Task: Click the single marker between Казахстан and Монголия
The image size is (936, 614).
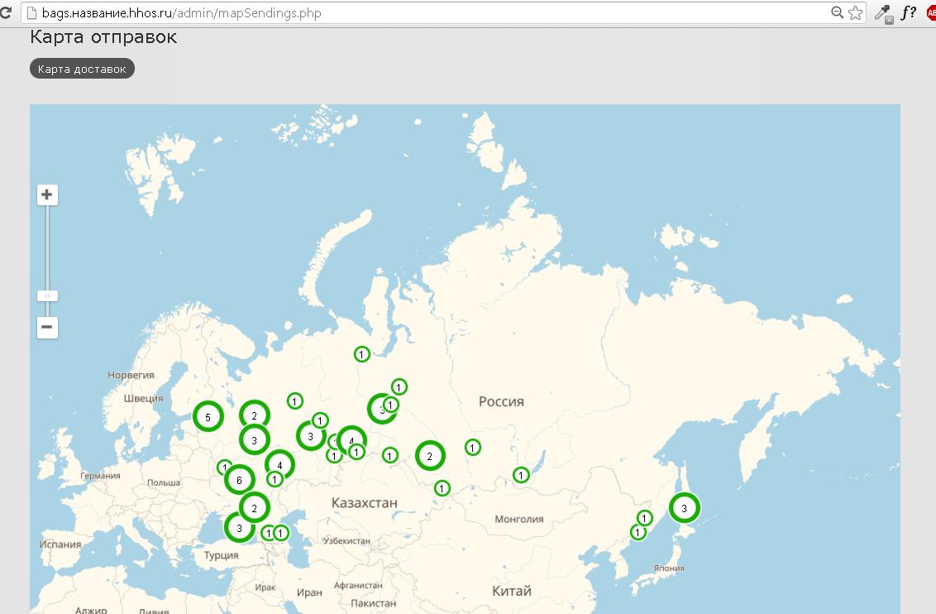Action: 442,488
